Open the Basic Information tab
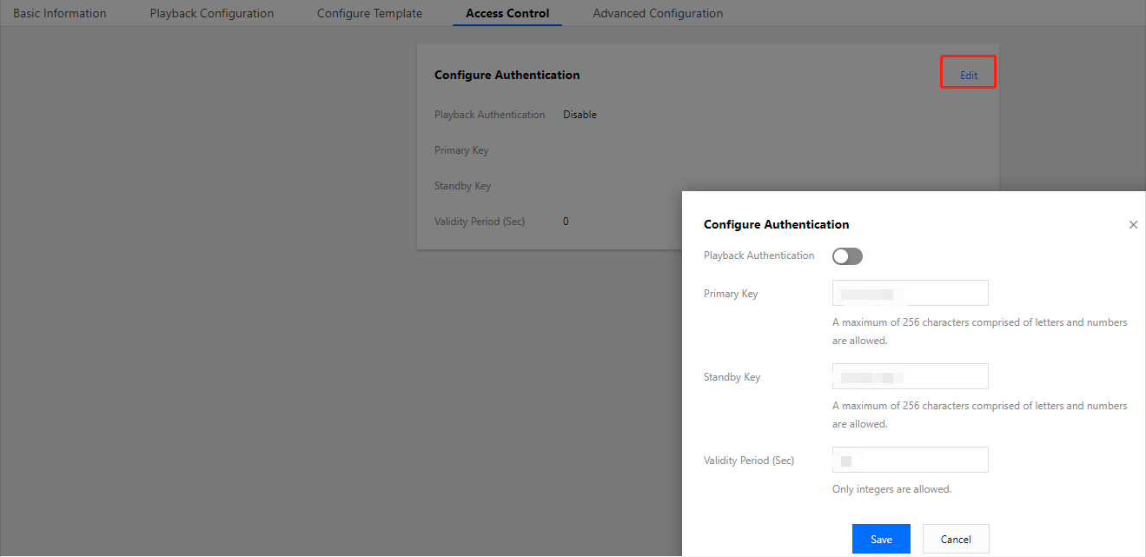Image resolution: width=1146 pixels, height=557 pixels. [60, 14]
